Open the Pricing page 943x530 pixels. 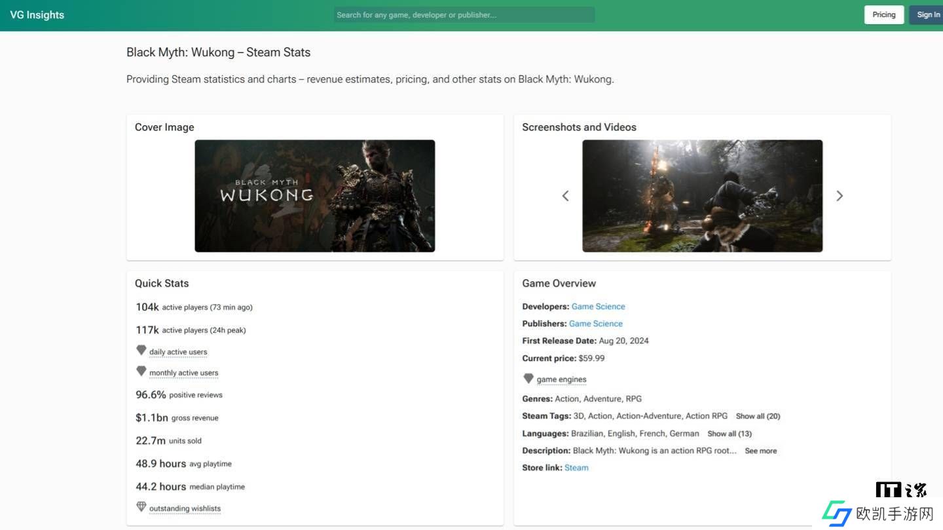[883, 15]
